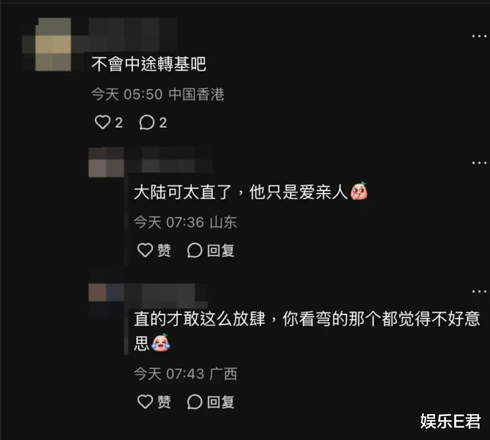Click the 赞 label on 广西 reply
490x440 pixels.
(x=164, y=401)
